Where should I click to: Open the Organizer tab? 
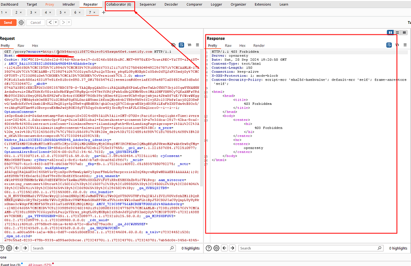coord(238,4)
